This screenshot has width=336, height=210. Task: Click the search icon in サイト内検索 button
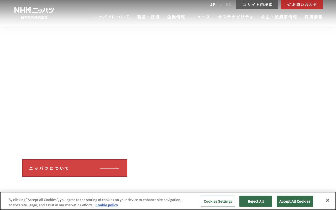pos(244,4)
